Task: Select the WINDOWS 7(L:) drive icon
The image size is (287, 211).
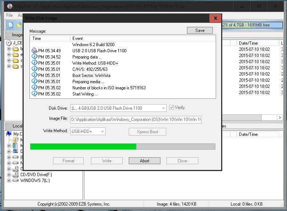Action: pyautogui.click(x=16, y=180)
